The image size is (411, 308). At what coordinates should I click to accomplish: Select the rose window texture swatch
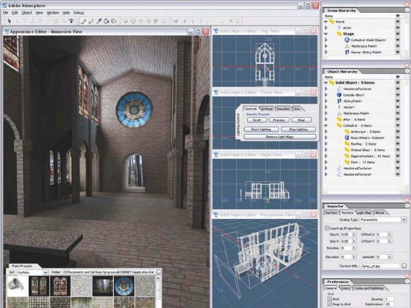point(123,286)
